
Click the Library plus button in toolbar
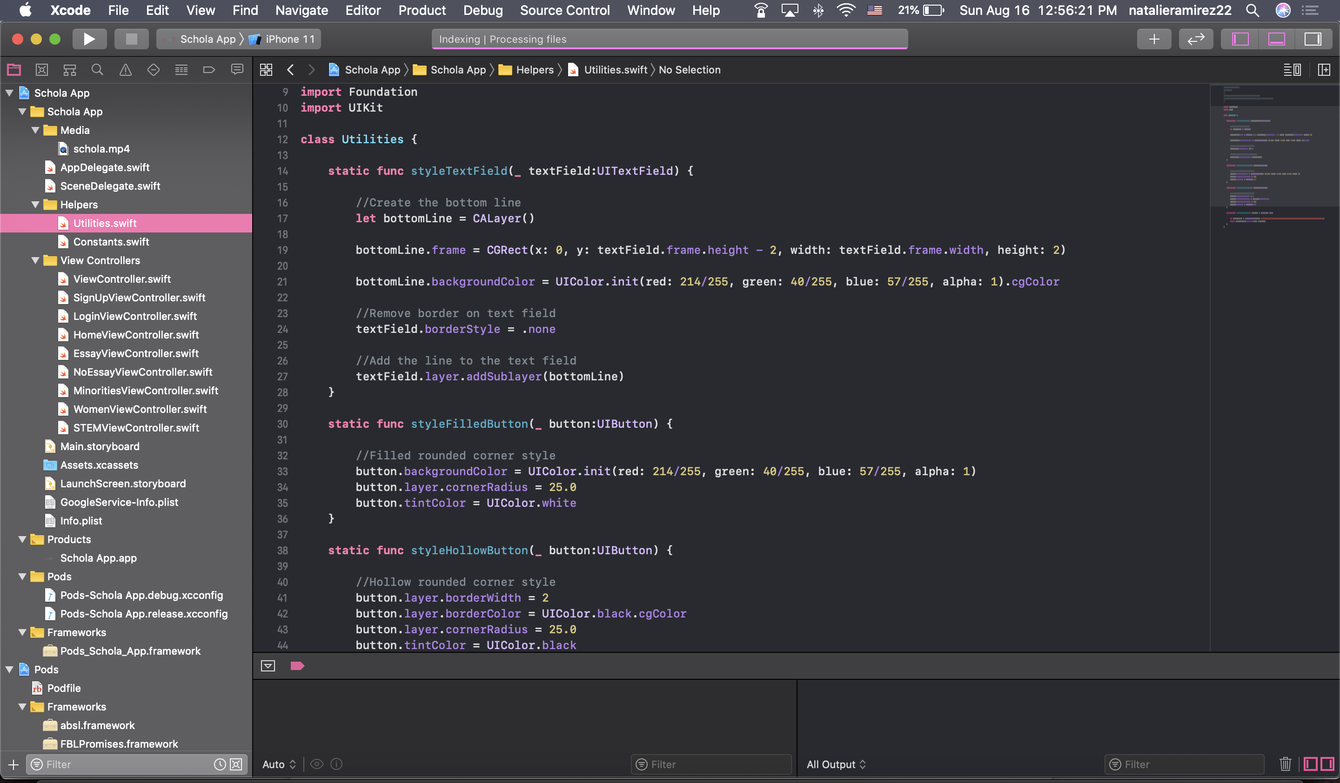[x=1153, y=39]
